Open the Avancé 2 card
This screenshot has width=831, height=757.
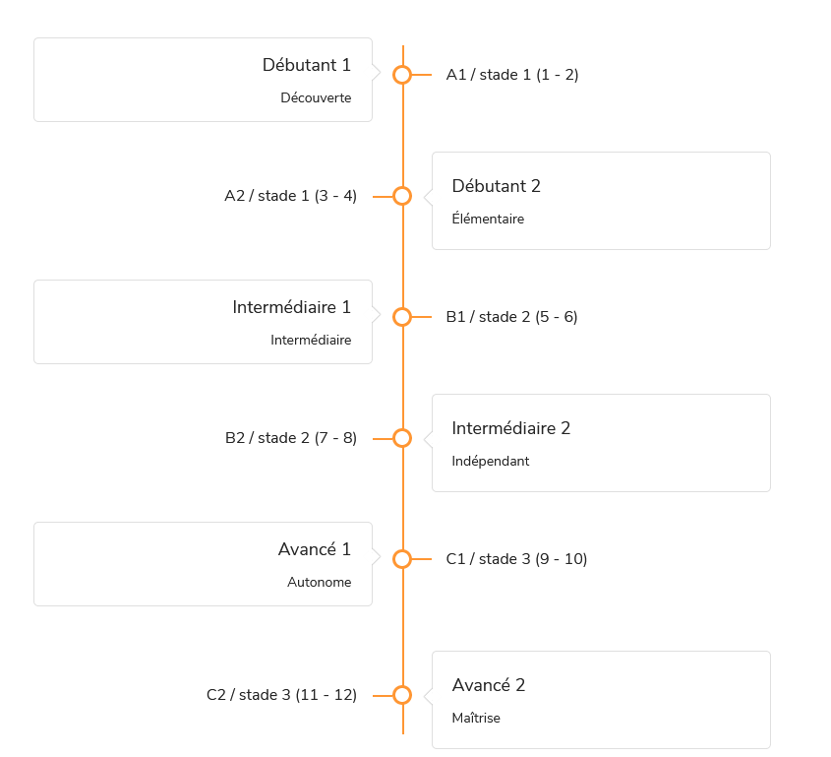coord(601,700)
